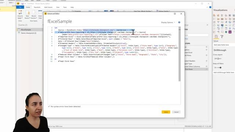Expand the Recent Sources dropdown arrow
Image resolution: width=235 pixels, height=132 pixels.
[37, 18]
